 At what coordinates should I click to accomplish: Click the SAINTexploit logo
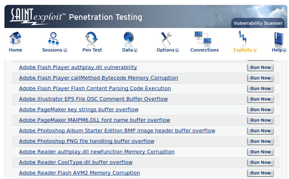[x=38, y=17]
